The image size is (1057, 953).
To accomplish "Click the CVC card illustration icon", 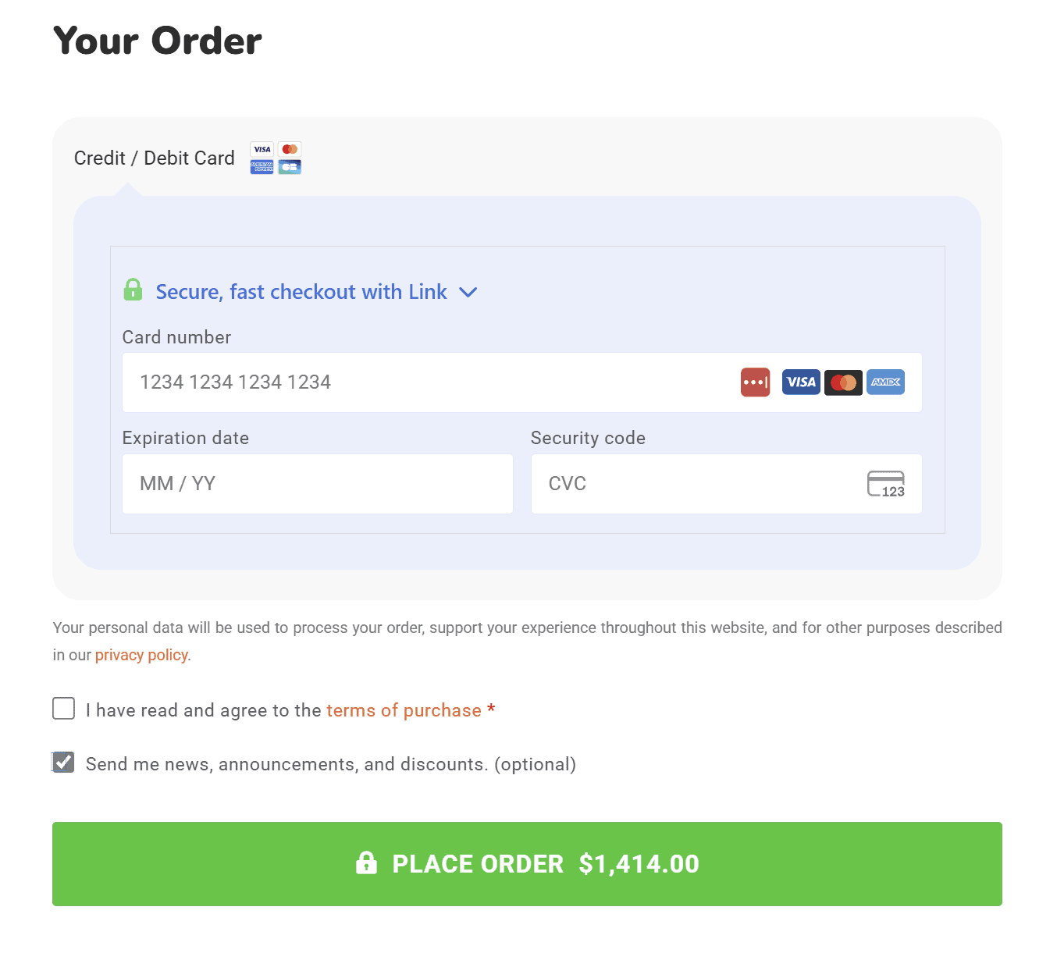I will (886, 484).
